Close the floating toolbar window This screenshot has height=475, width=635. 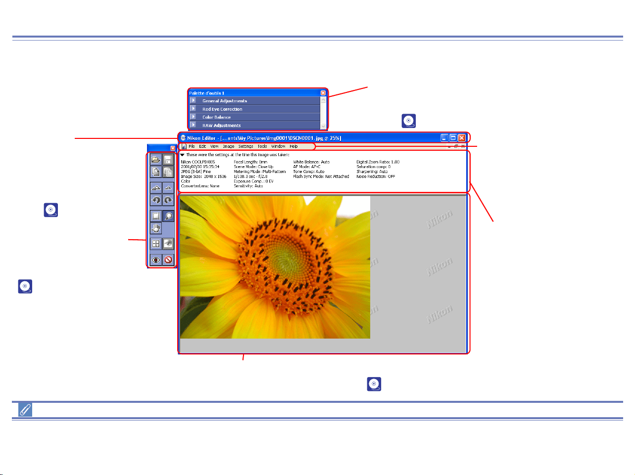pyautogui.click(x=173, y=148)
